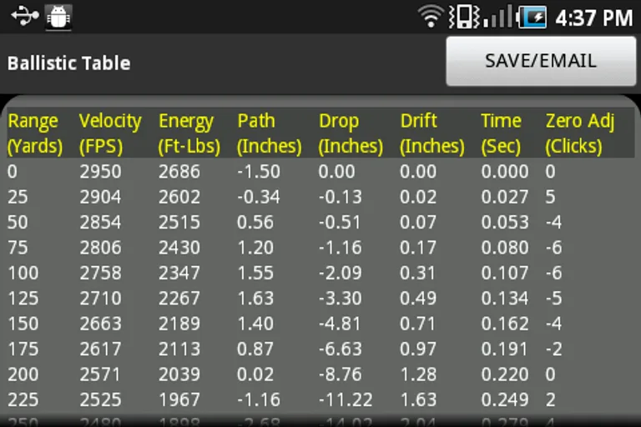Tap the Wi-Fi signal icon

click(x=431, y=16)
